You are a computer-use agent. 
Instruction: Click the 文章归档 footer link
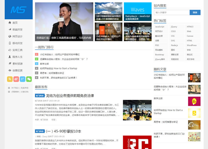pos(24,92)
